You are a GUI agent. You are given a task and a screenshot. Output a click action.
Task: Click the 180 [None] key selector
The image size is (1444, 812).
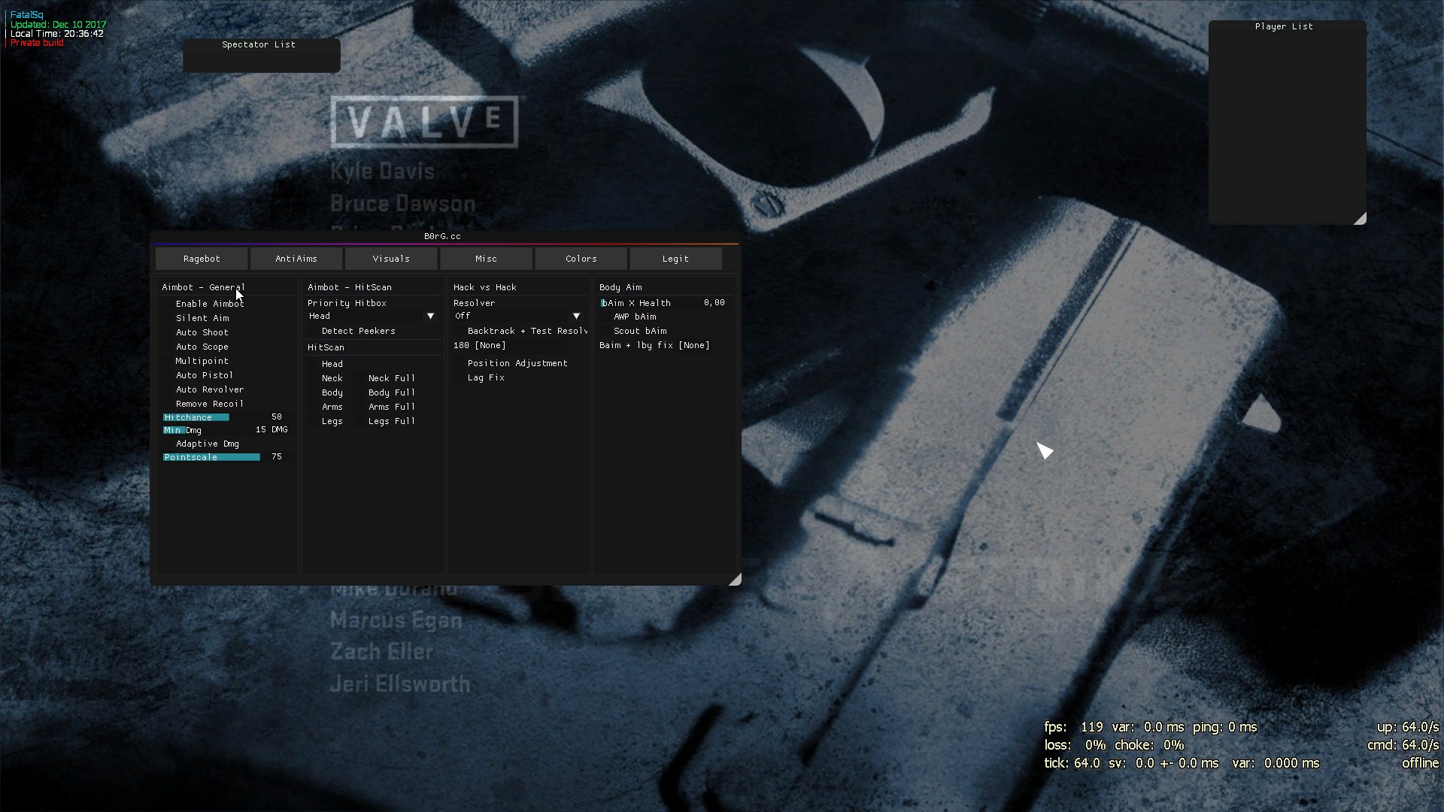[x=480, y=346]
